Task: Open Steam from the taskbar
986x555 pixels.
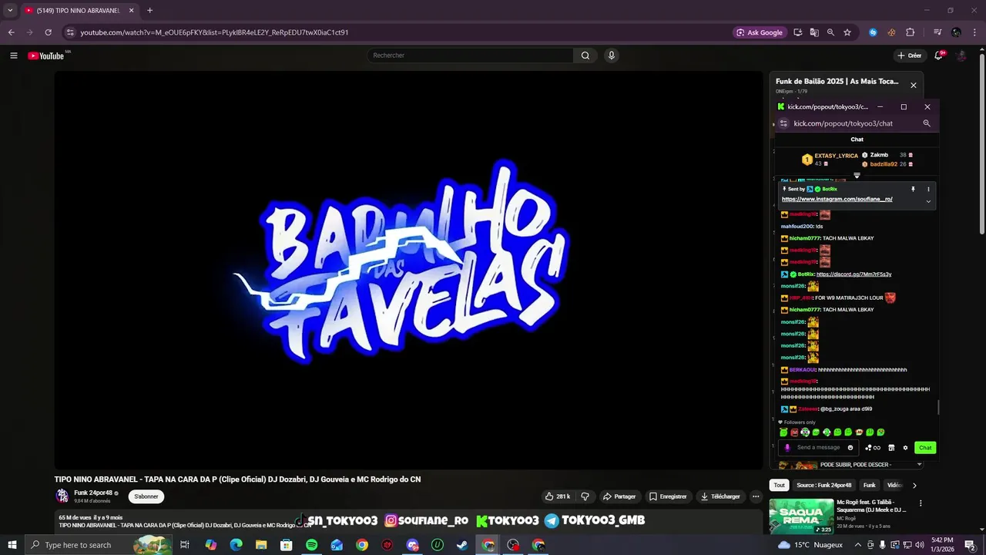Action: tap(462, 545)
